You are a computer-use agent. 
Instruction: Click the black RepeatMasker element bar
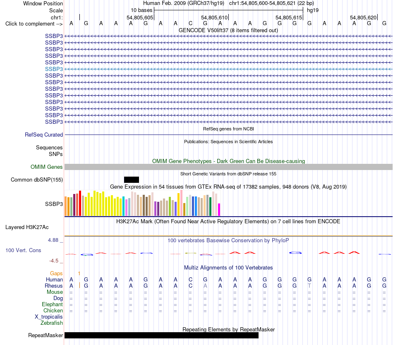click(x=161, y=335)
